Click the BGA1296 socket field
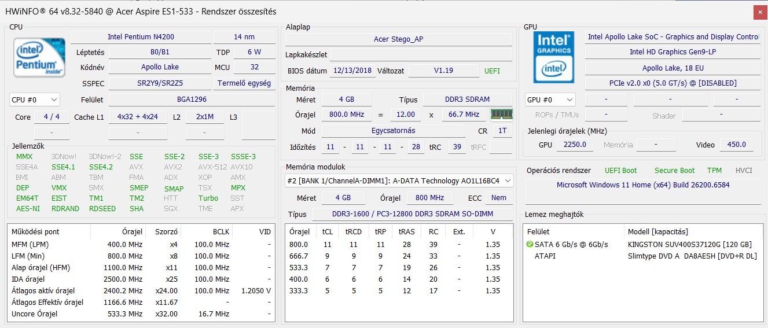 pyautogui.click(x=192, y=99)
